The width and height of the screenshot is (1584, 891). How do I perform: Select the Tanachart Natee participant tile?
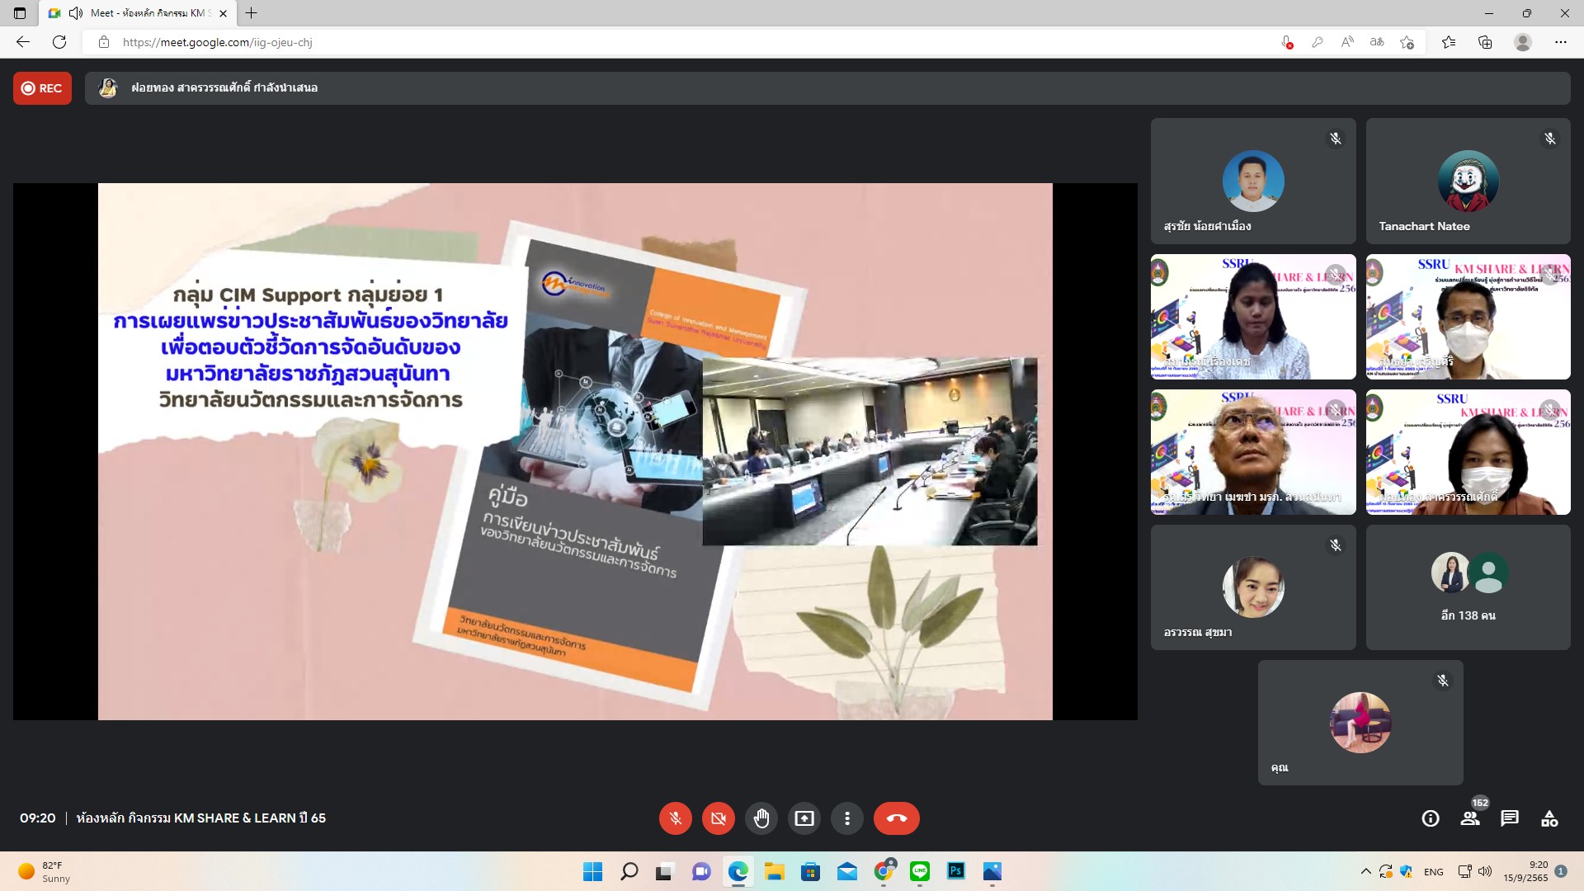(x=1468, y=181)
